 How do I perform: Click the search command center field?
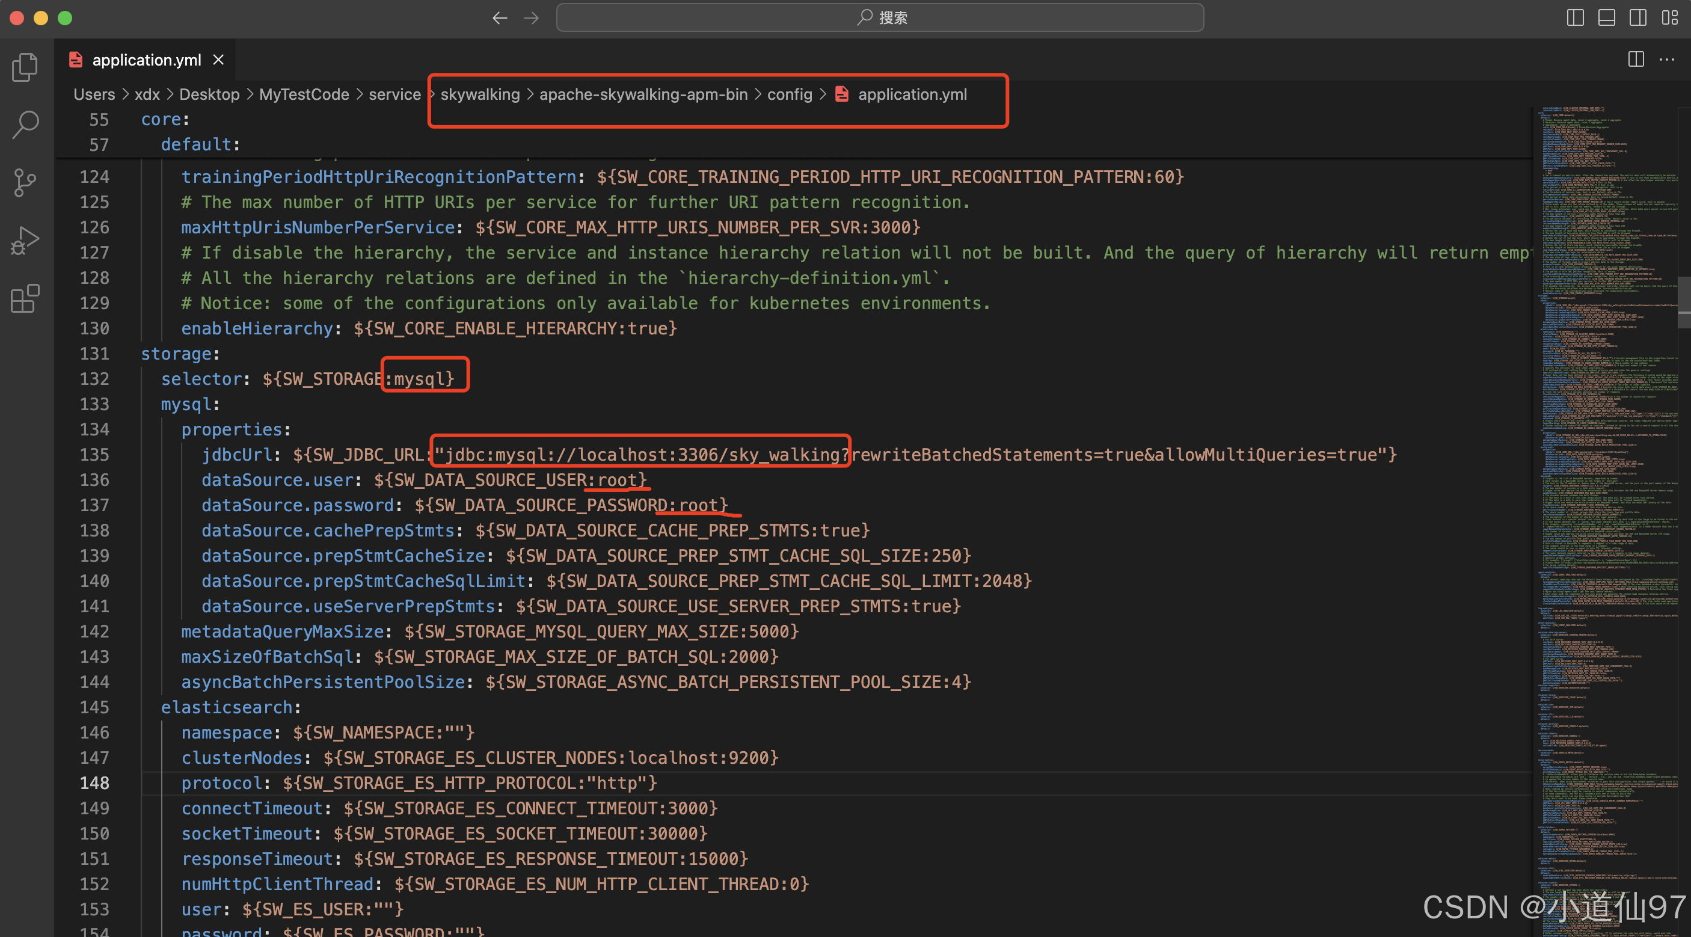coord(880,17)
